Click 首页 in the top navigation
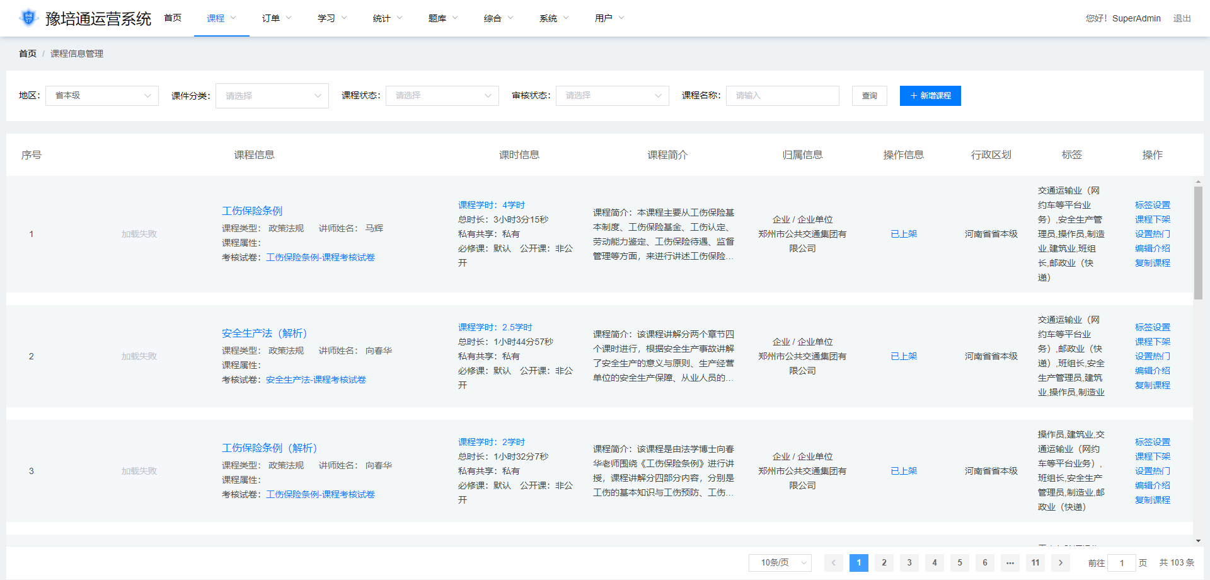The image size is (1210, 580). pyautogui.click(x=173, y=18)
